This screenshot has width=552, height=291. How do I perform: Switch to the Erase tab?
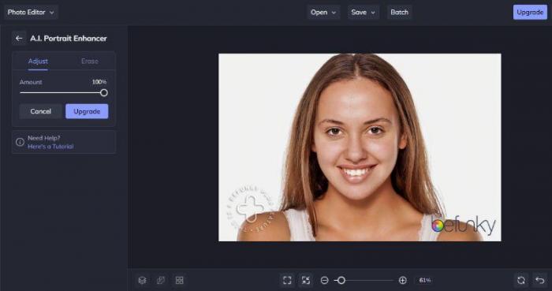point(90,62)
